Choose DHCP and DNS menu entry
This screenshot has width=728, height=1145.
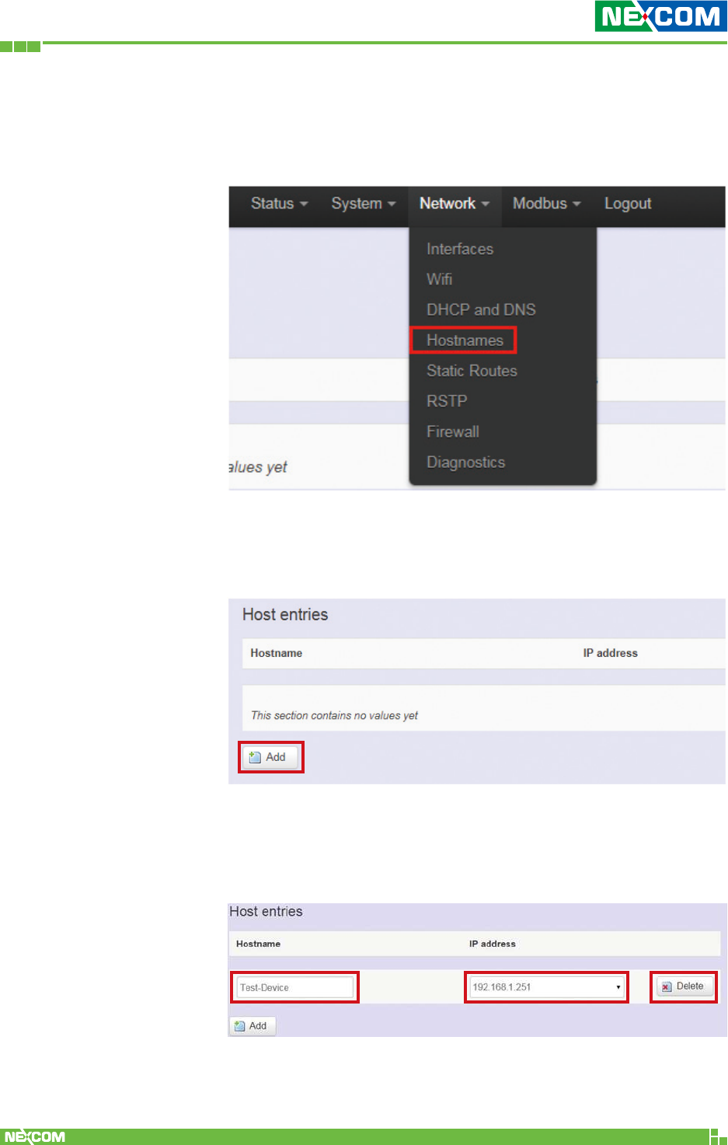coord(481,309)
